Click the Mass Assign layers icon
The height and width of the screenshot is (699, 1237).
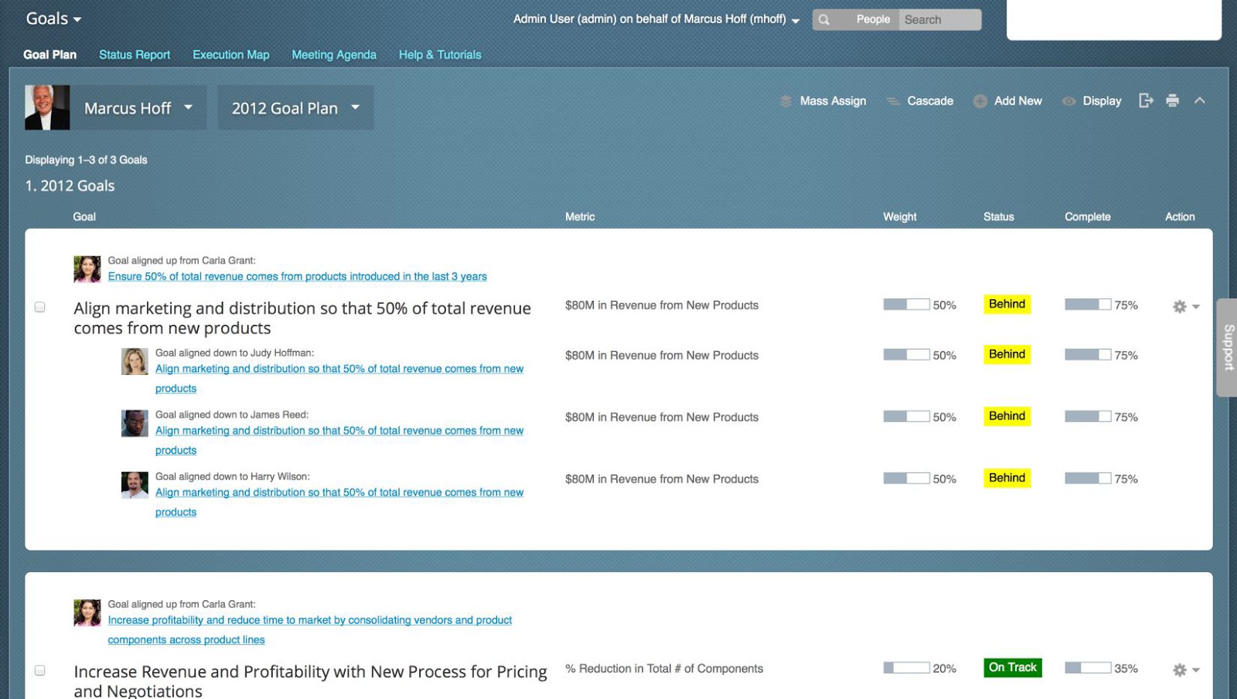785,101
